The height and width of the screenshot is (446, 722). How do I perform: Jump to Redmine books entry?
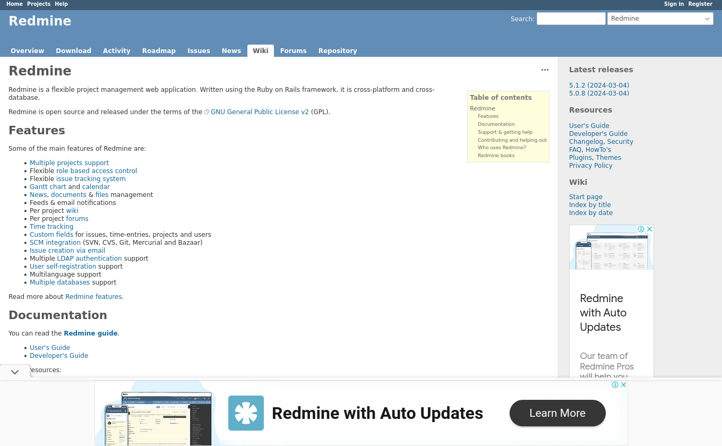(496, 156)
